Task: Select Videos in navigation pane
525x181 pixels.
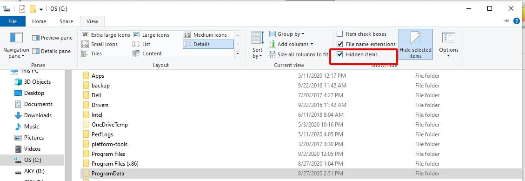Action: click(27, 149)
